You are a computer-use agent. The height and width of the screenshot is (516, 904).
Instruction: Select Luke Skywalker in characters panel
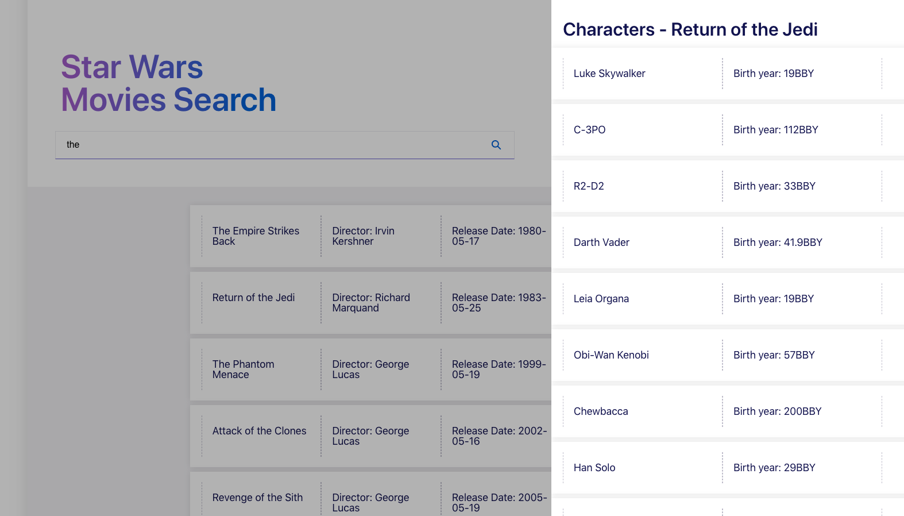[609, 74]
